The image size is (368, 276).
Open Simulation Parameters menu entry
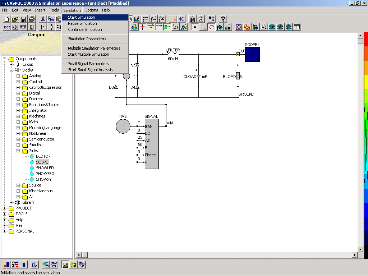95,39
